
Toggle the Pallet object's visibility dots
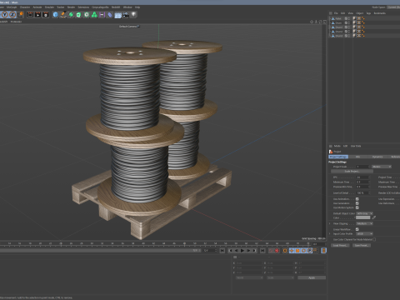(349, 18)
